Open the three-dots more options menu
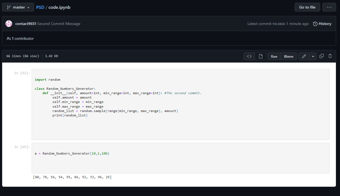Screen dimensions: 340x196 point(329,7)
